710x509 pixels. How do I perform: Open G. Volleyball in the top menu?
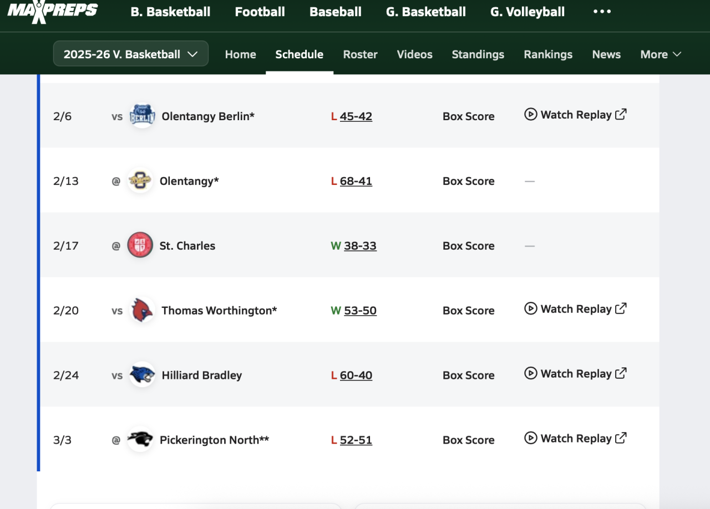527,12
